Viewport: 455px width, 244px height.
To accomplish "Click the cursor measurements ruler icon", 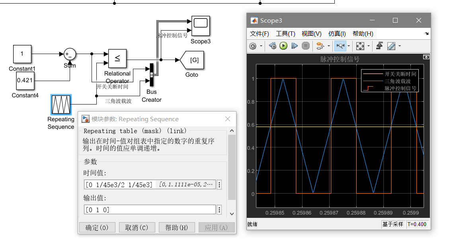I will tap(391, 46).
